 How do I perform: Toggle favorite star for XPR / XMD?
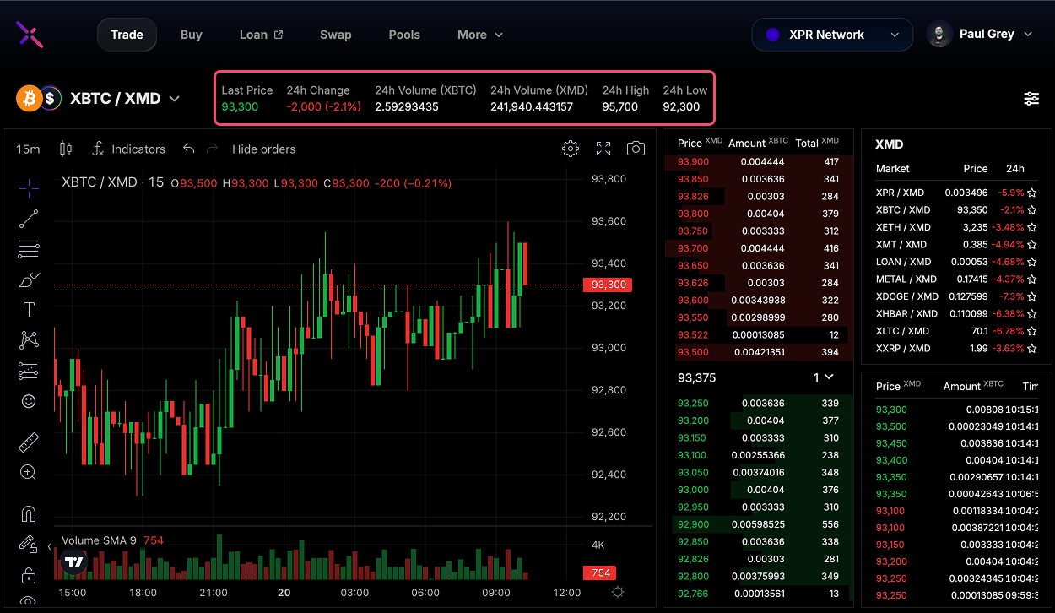(1031, 193)
